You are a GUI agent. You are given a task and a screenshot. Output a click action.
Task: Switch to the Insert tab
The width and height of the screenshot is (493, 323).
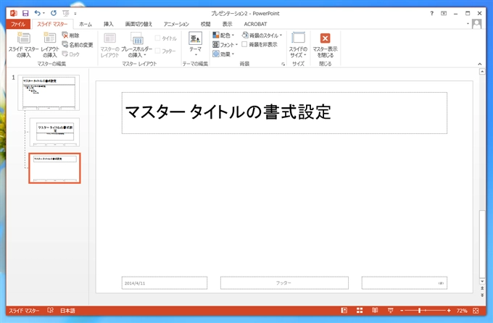(109, 24)
